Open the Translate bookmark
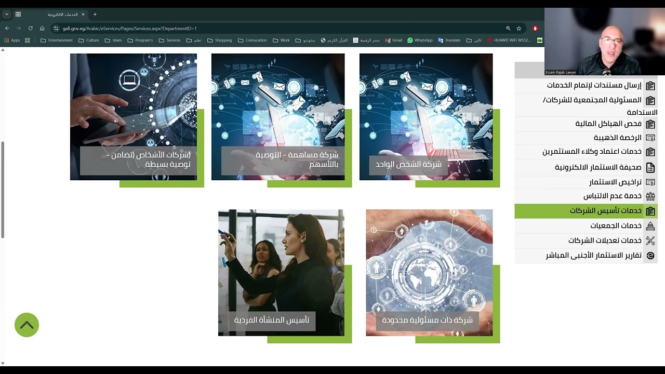Image resolution: width=665 pixels, height=374 pixels. 449,40
